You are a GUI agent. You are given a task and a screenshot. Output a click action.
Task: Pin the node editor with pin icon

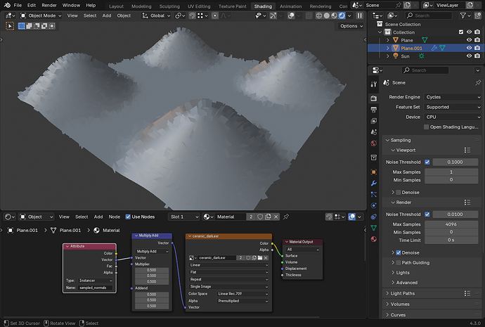[286, 217]
